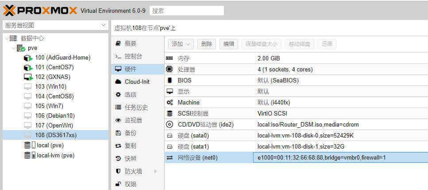This screenshot has height=190, width=428.
Task: Click the 删除 button
Action: 206,44
